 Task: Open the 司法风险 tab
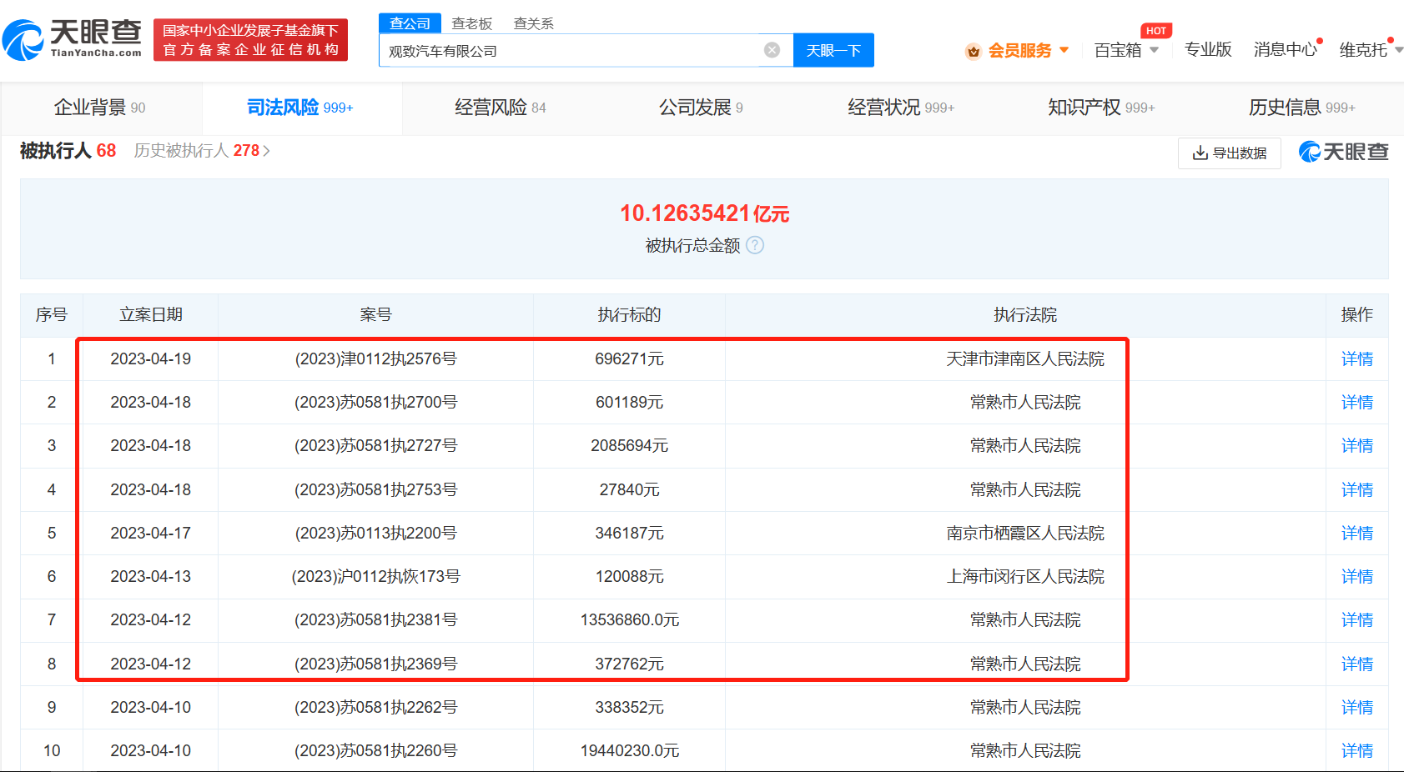pos(300,108)
